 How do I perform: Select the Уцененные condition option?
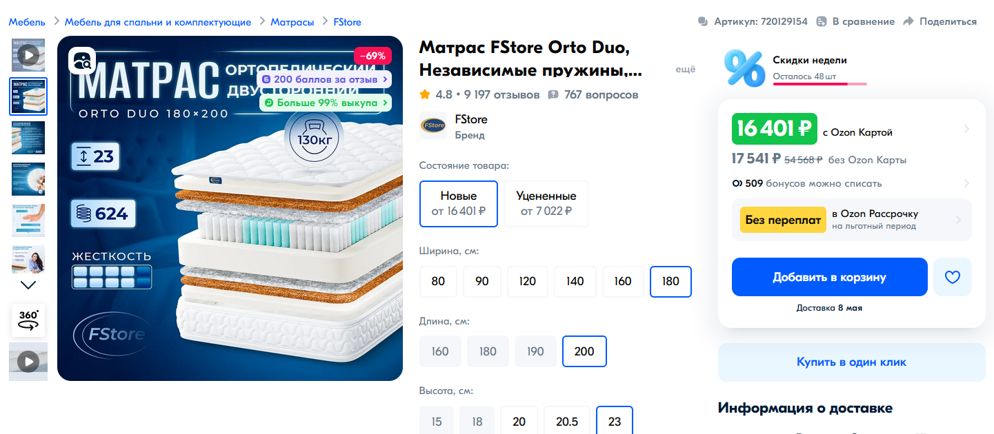546,204
